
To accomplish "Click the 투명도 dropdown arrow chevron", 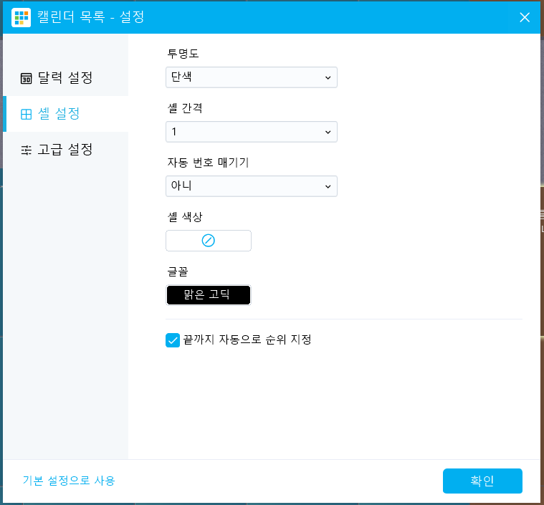I will (328, 77).
